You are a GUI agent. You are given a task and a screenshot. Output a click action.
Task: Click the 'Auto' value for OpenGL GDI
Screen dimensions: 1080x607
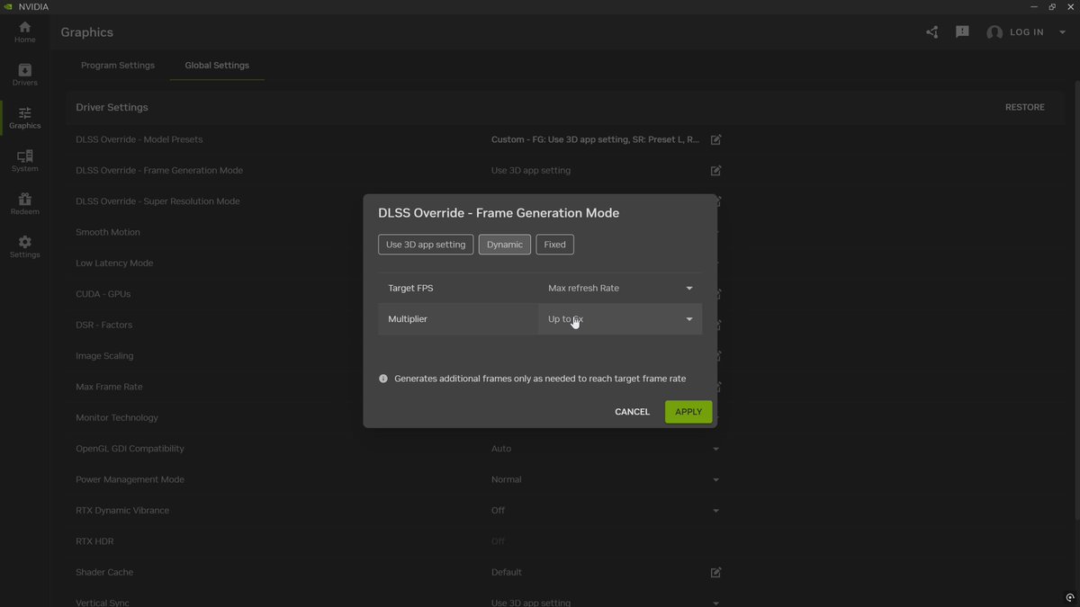pos(501,449)
